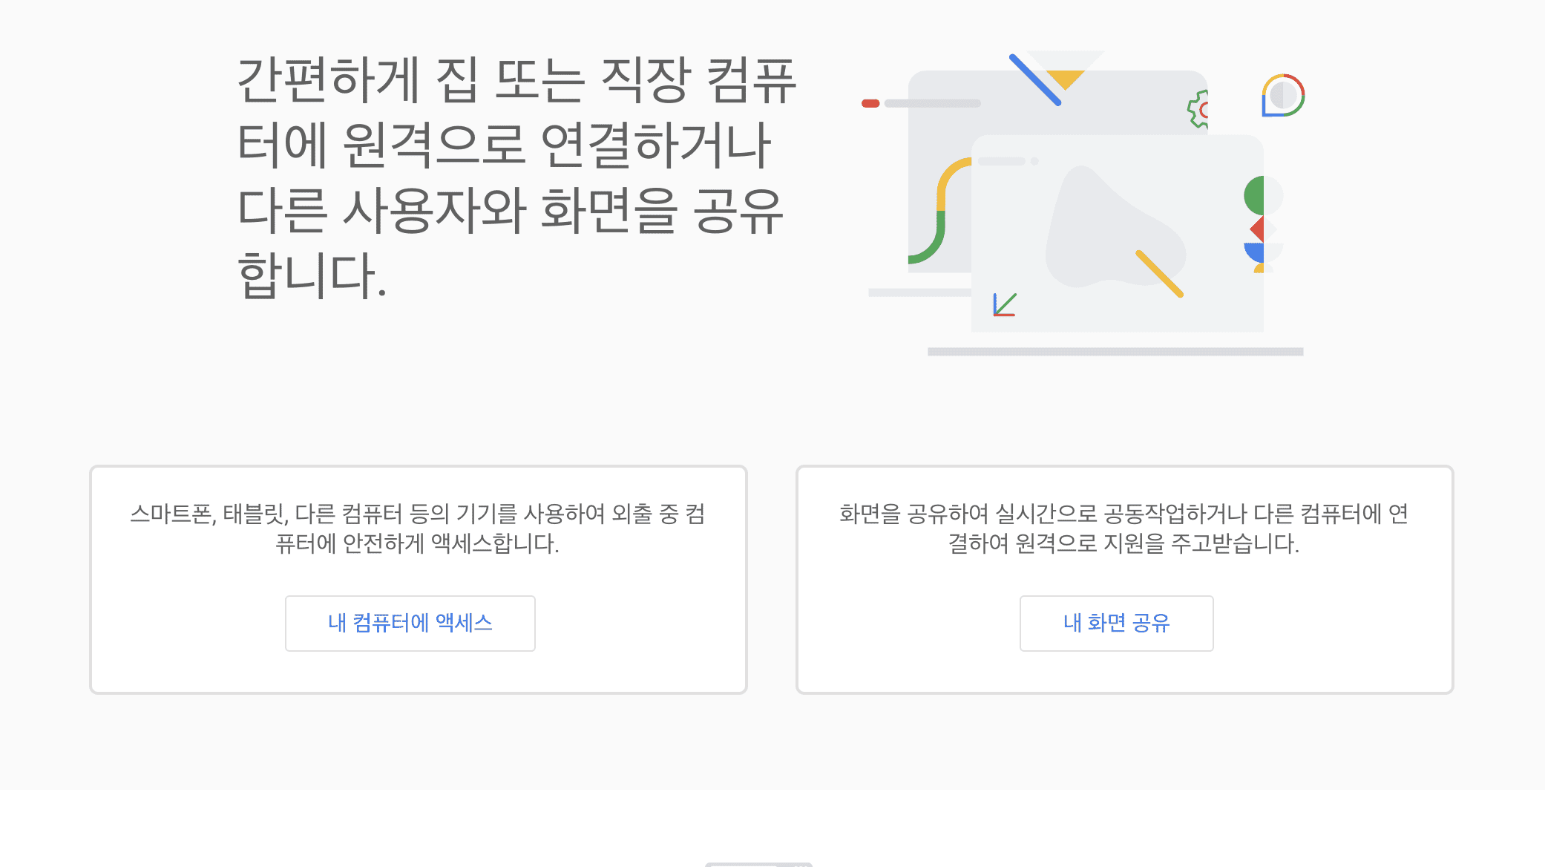The width and height of the screenshot is (1545, 867).
Task: Click the long gray bar under the illustration
Action: [x=1115, y=352]
